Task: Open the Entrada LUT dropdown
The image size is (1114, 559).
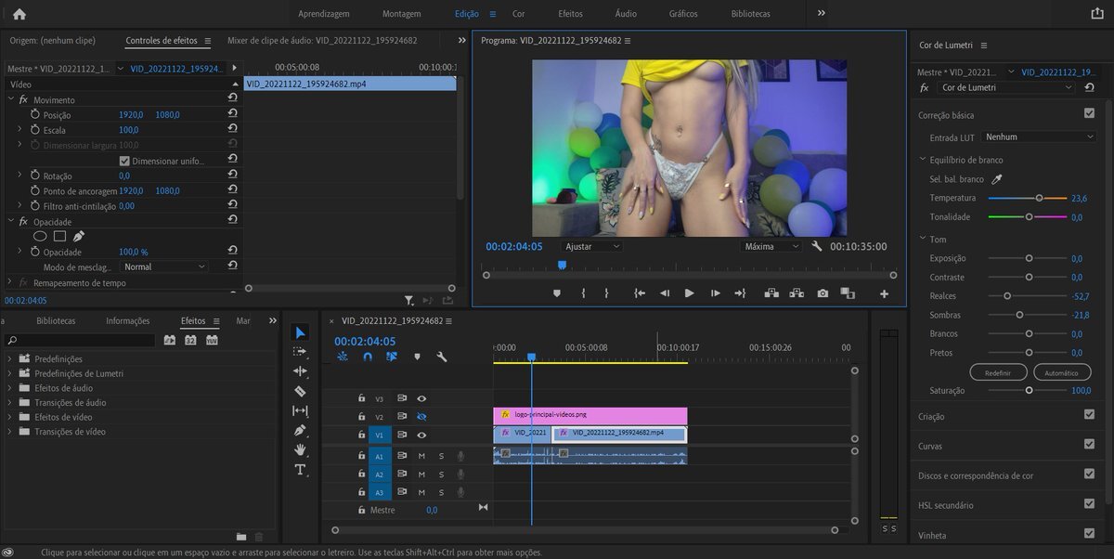Action: [x=1039, y=137]
